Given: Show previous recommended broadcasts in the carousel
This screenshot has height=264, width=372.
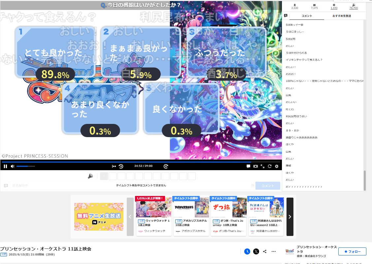Looking at the screenshot, I should click(x=130, y=216).
